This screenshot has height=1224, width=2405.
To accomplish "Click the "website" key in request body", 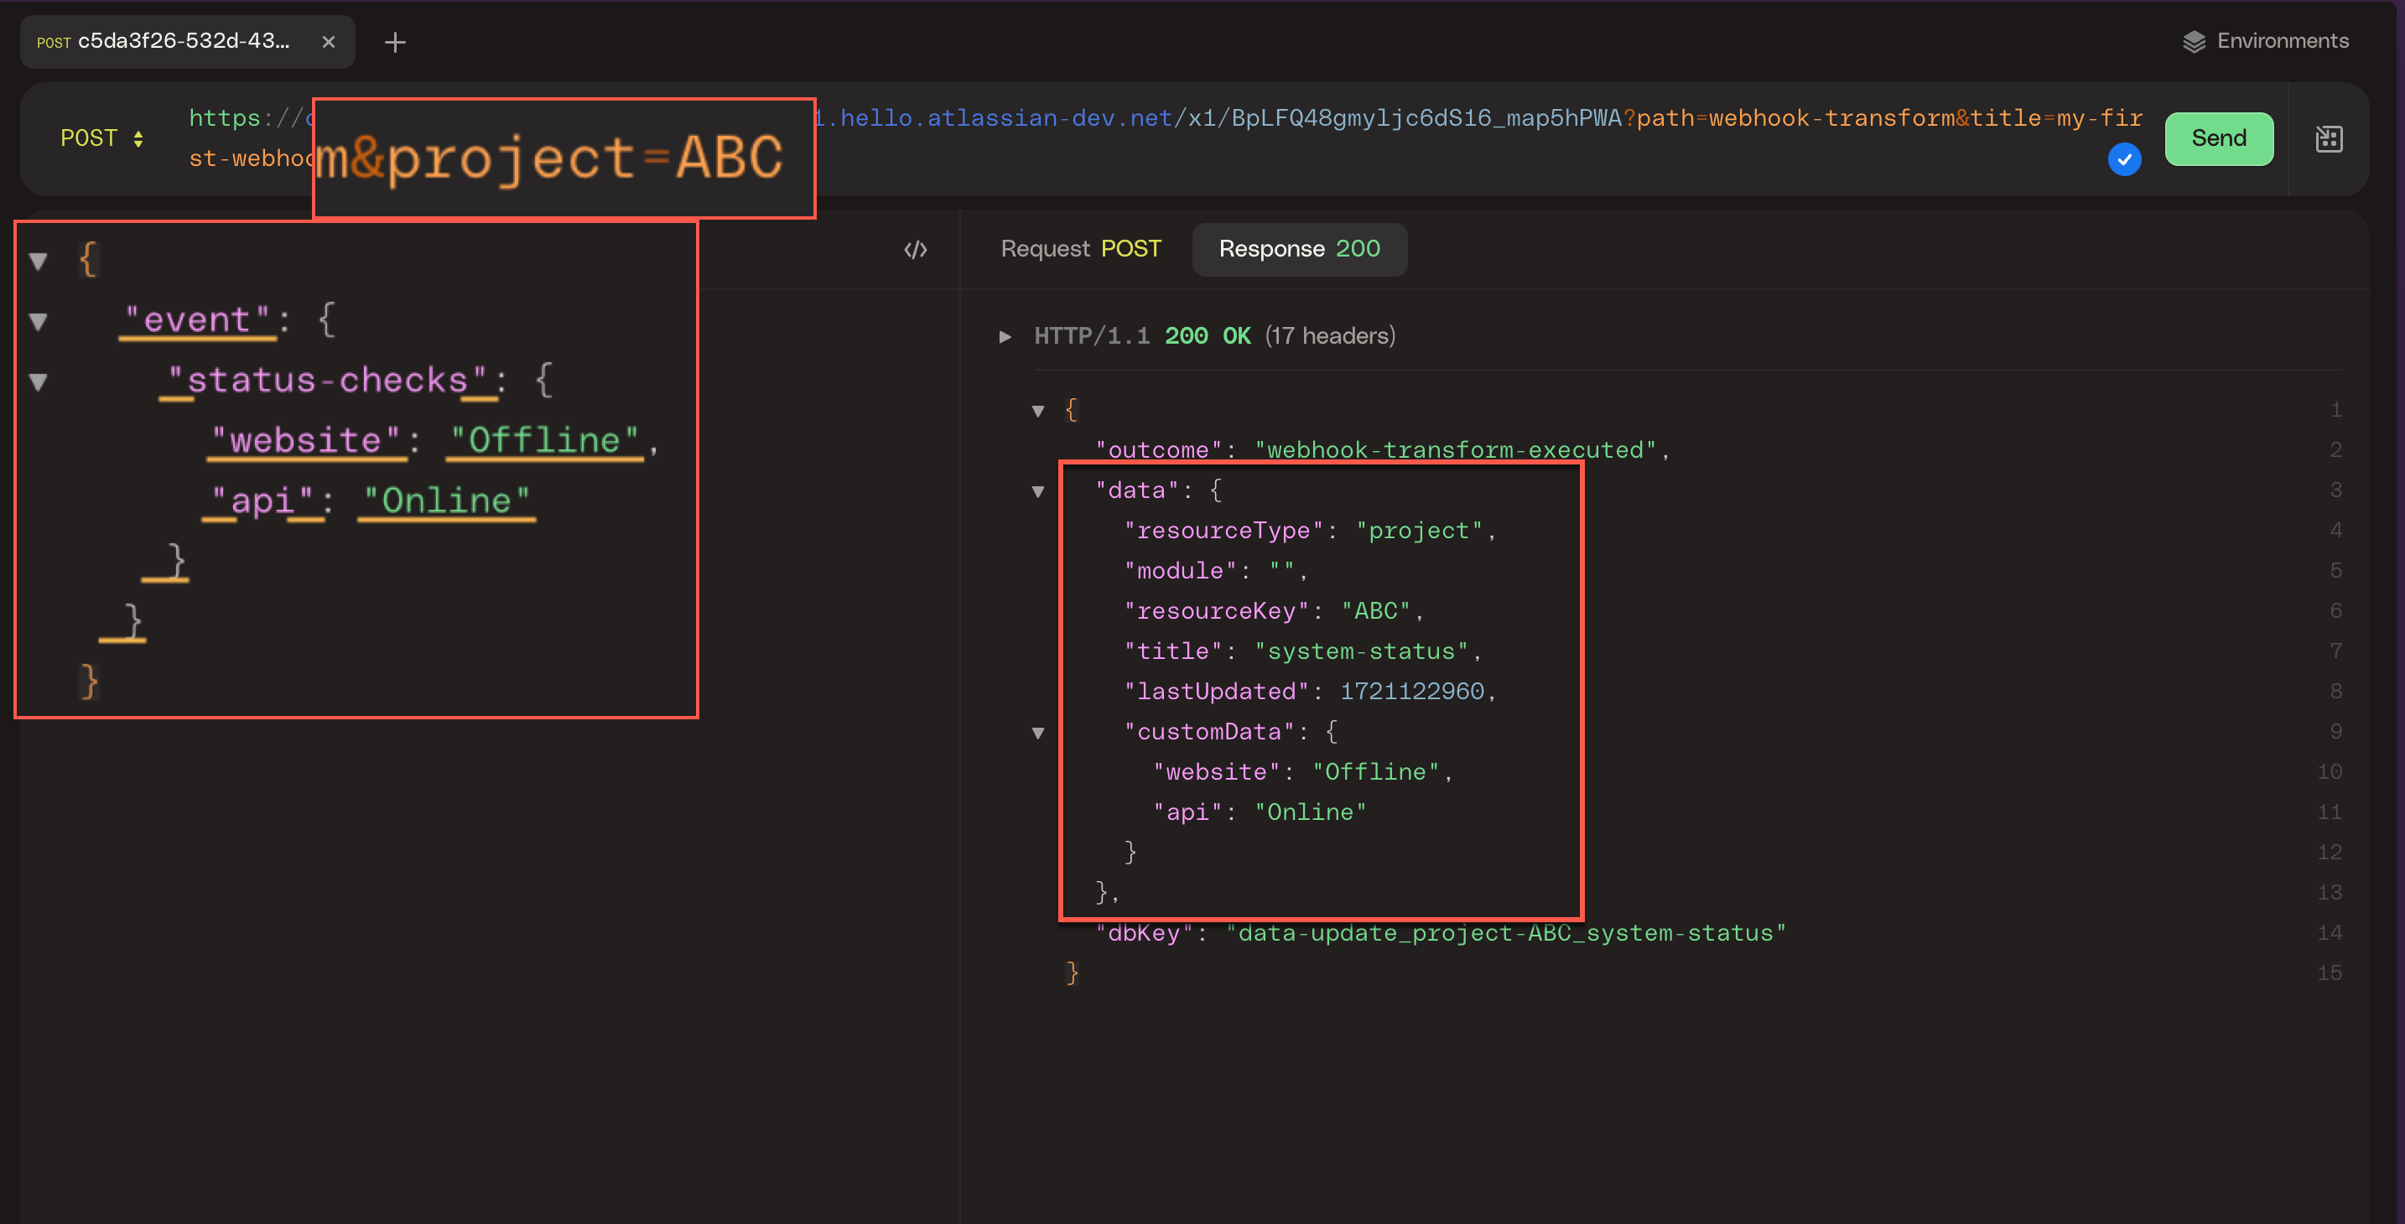I will pyautogui.click(x=306, y=440).
